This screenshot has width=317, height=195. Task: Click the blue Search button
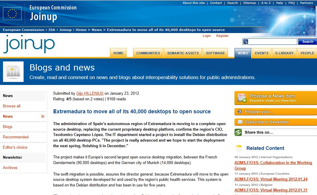[x=308, y=42]
